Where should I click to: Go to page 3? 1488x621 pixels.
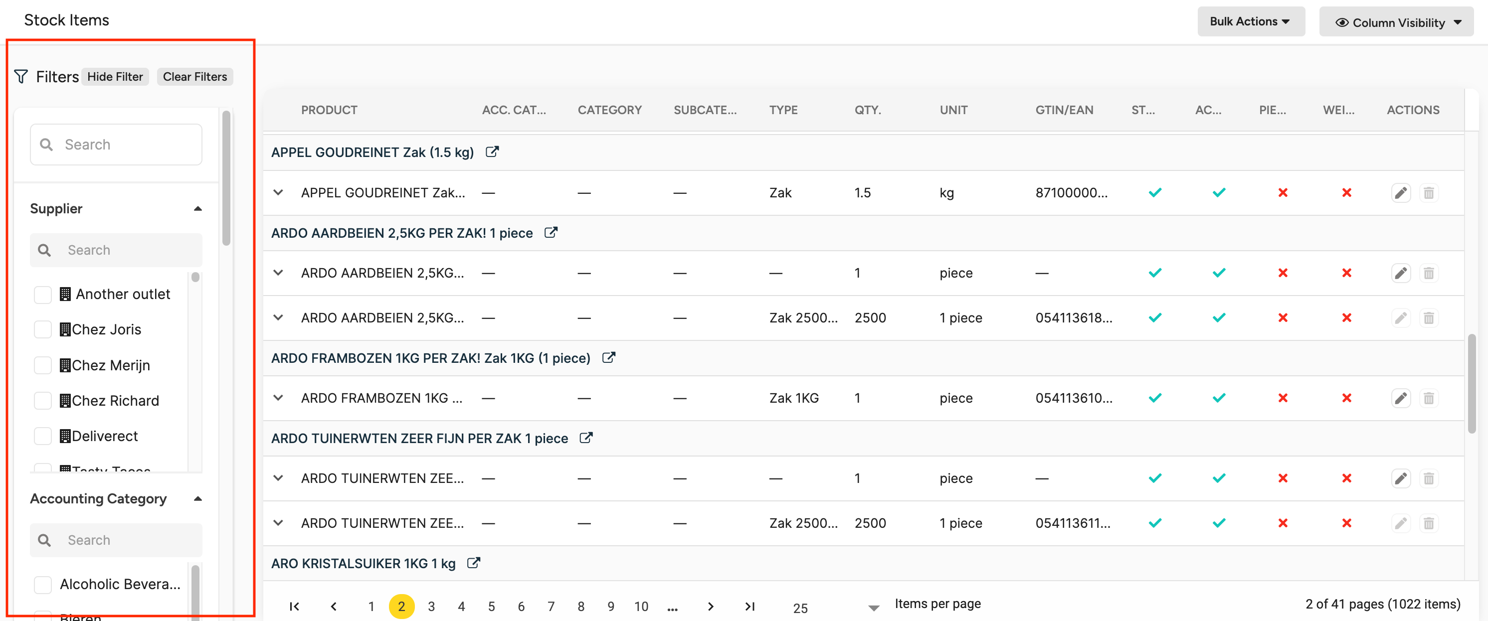[x=431, y=607]
